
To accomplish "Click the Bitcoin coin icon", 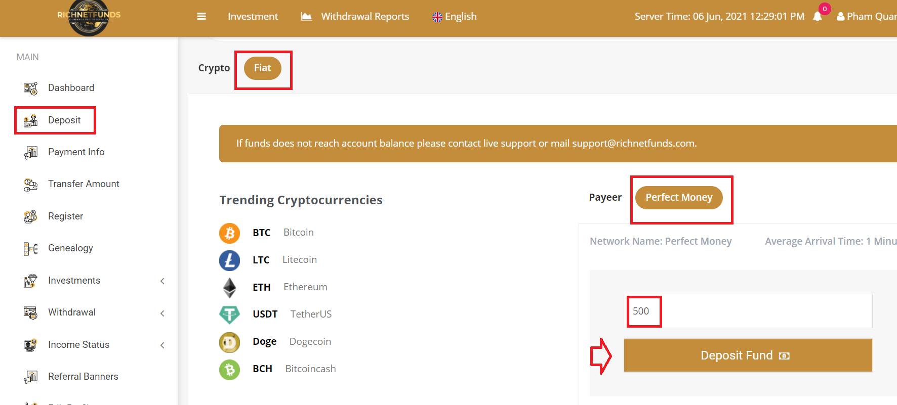I will point(229,233).
